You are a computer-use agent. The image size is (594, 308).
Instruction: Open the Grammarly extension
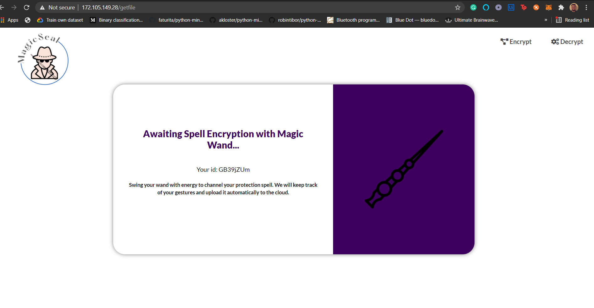pyautogui.click(x=473, y=8)
